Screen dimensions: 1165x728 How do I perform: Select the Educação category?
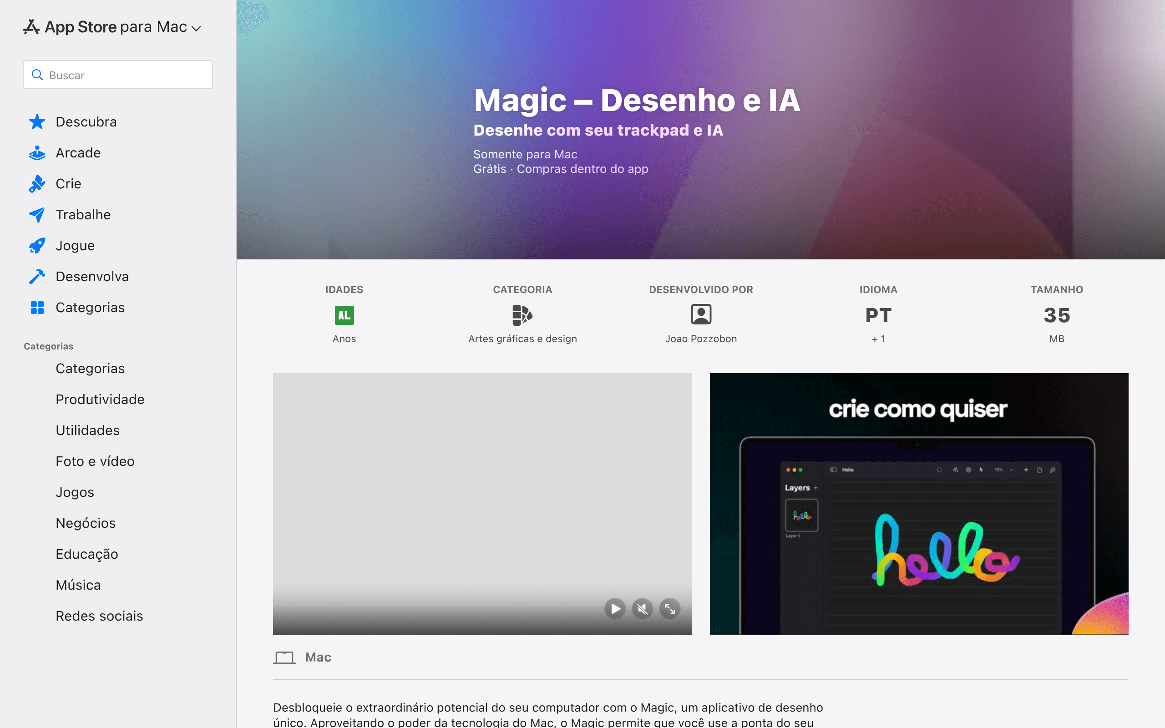[86, 554]
